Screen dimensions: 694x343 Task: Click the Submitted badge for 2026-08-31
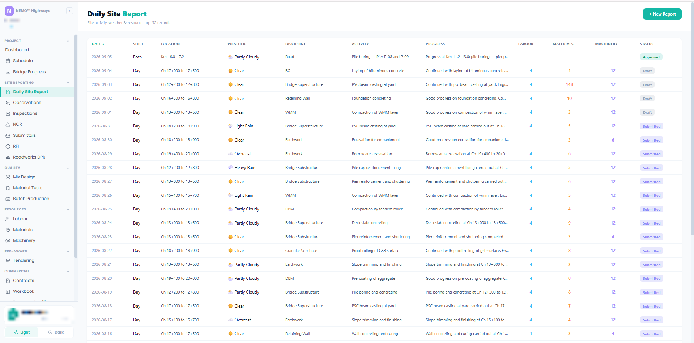click(651, 126)
